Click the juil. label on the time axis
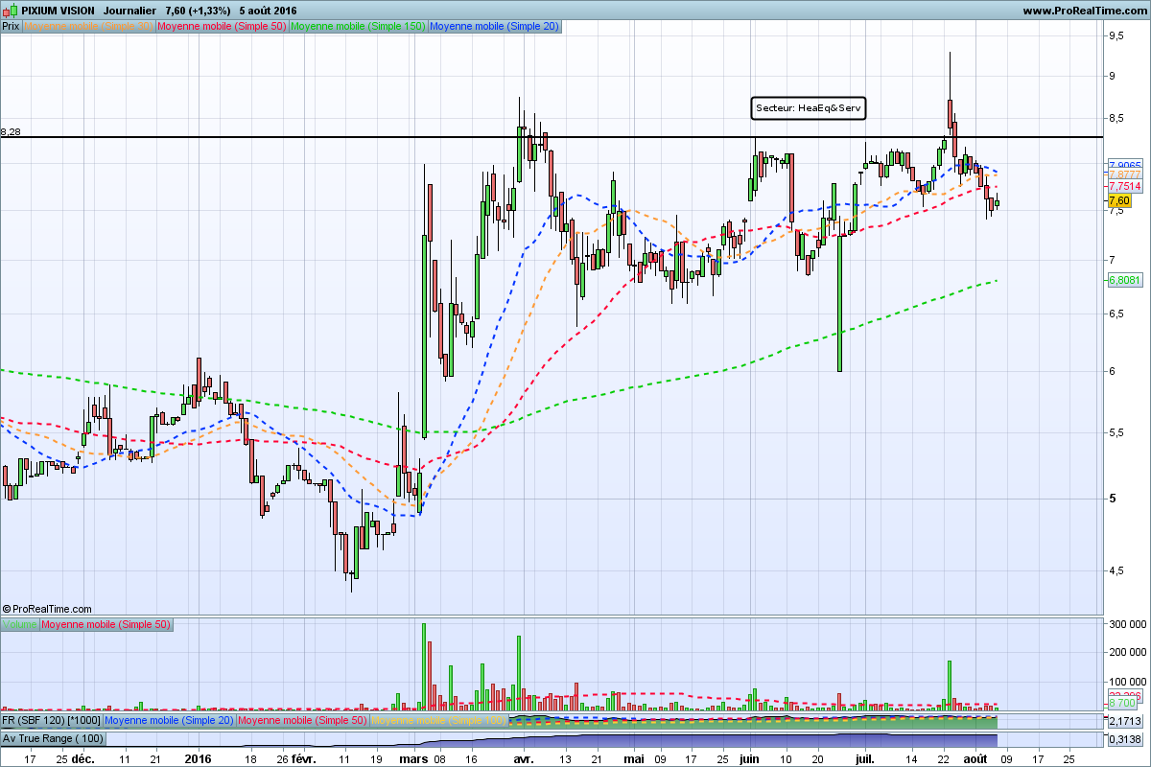This screenshot has width=1151, height=767. tap(866, 757)
